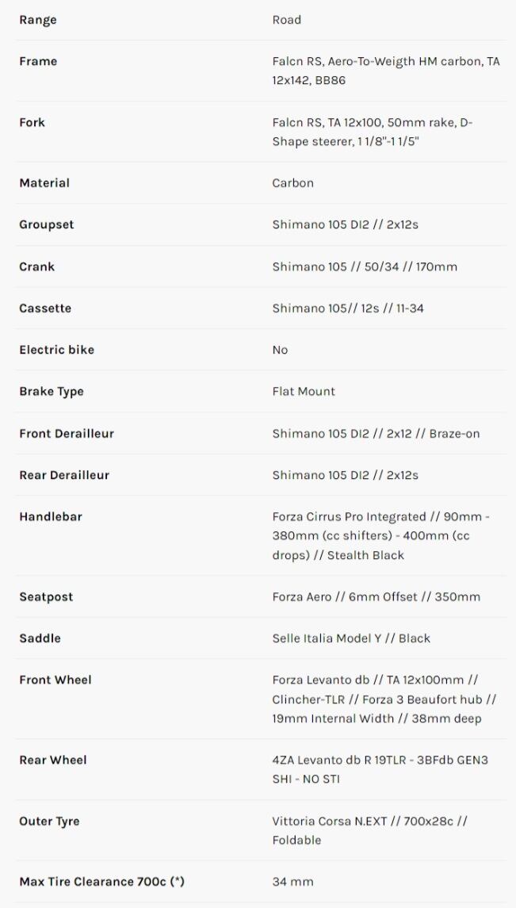Click the Shimano 105 50/34 crank value
Image resolution: width=516 pixels, height=908 pixels.
click(x=365, y=266)
